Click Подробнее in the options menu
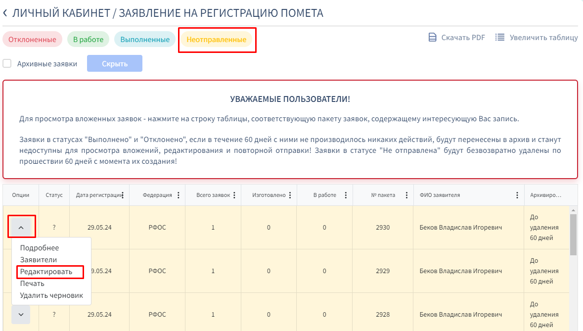Image resolution: width=583 pixels, height=331 pixels. point(39,248)
